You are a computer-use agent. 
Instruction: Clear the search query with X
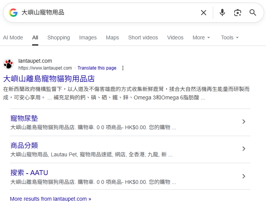pos(203,13)
